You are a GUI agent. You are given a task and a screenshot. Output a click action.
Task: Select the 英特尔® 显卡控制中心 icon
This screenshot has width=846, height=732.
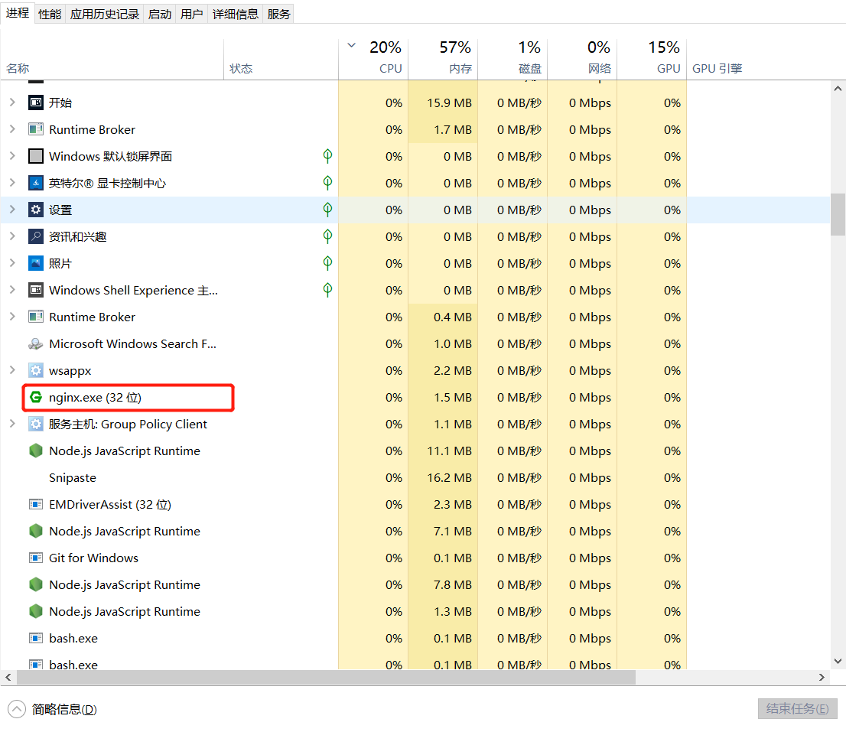[36, 183]
